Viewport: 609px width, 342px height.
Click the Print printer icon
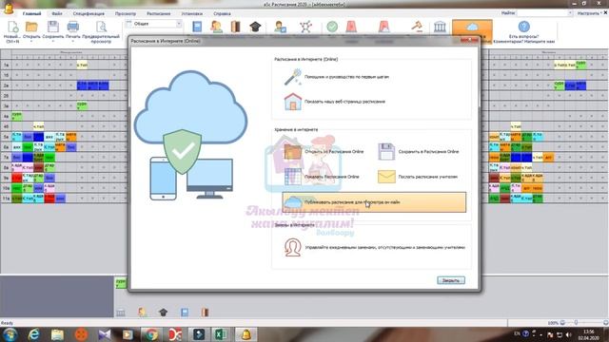(x=73, y=28)
